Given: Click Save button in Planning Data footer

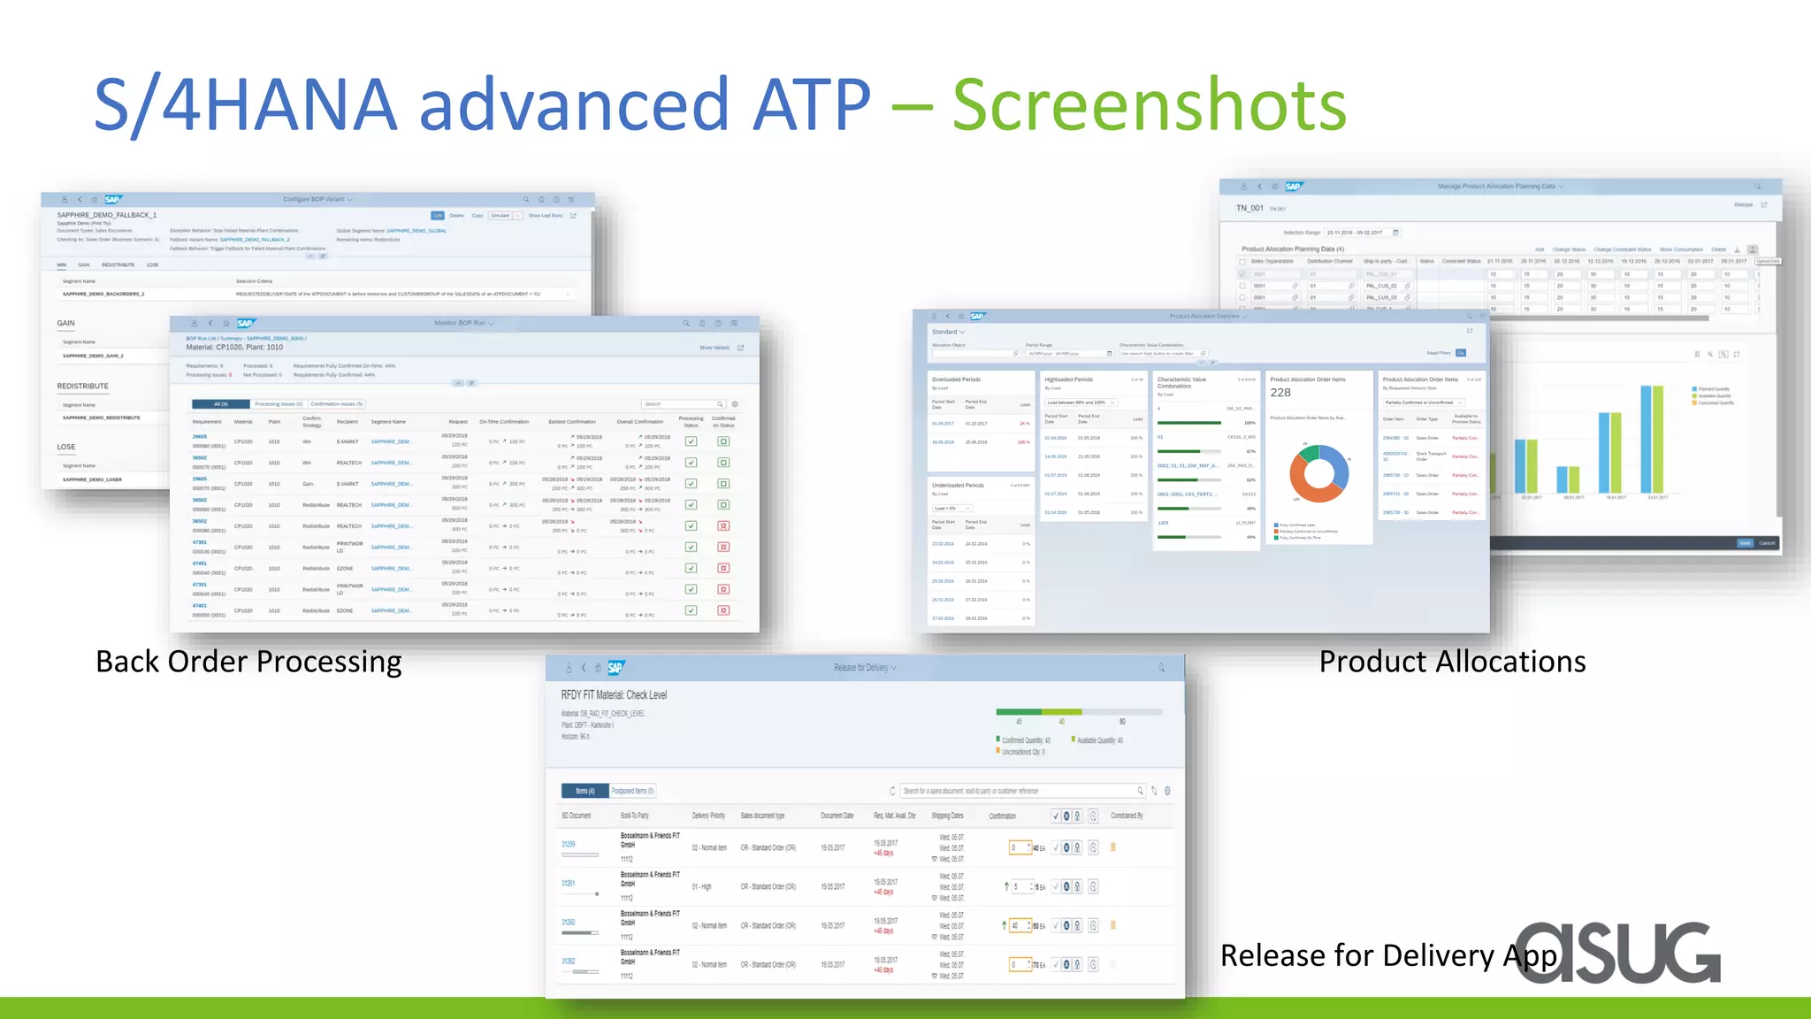Looking at the screenshot, I should (1745, 543).
